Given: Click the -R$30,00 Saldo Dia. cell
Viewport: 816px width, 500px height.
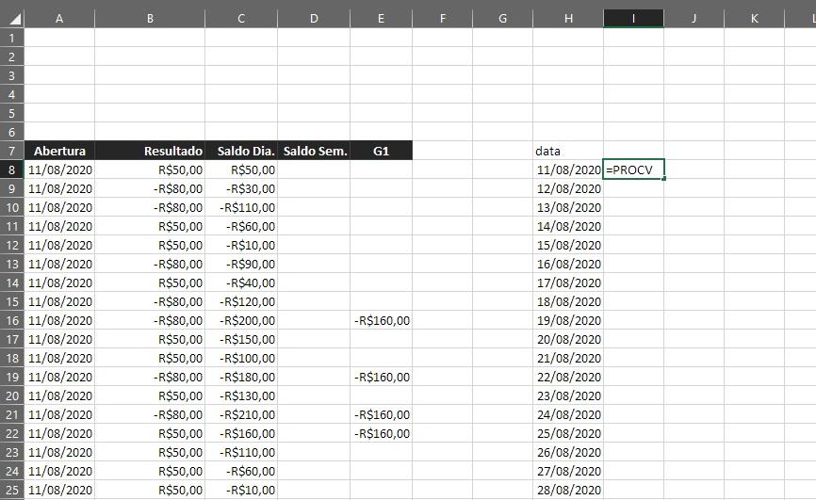Looking at the screenshot, I should [241, 188].
